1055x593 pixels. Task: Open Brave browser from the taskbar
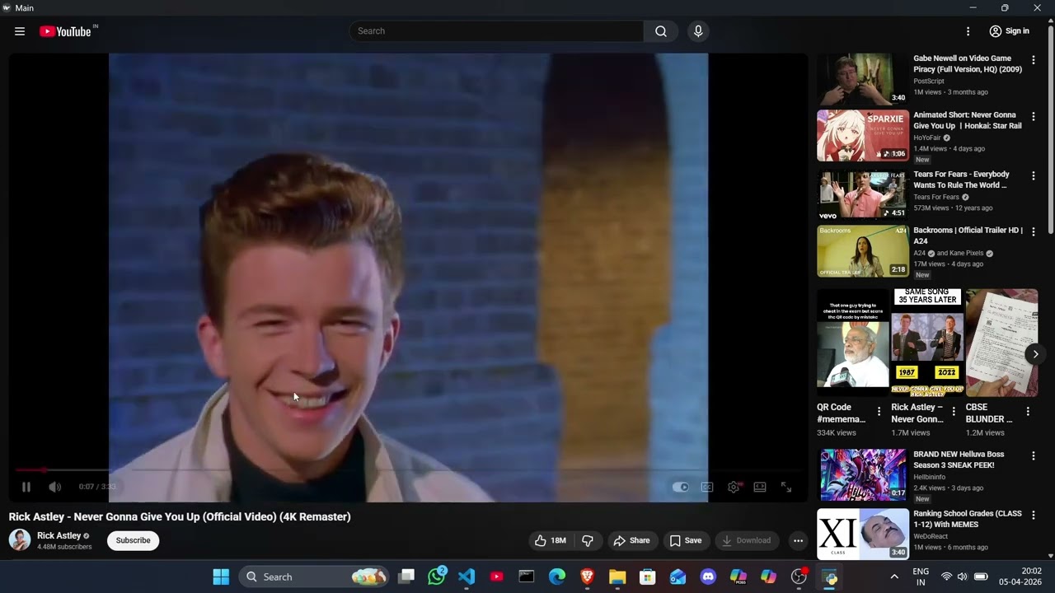[x=587, y=577]
